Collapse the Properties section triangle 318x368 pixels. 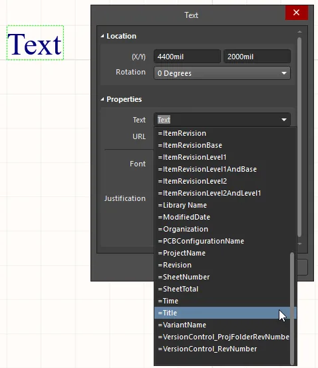tap(102, 99)
